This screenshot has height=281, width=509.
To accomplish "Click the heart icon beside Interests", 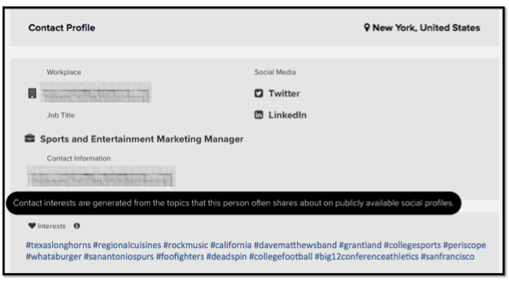I will click(x=32, y=226).
